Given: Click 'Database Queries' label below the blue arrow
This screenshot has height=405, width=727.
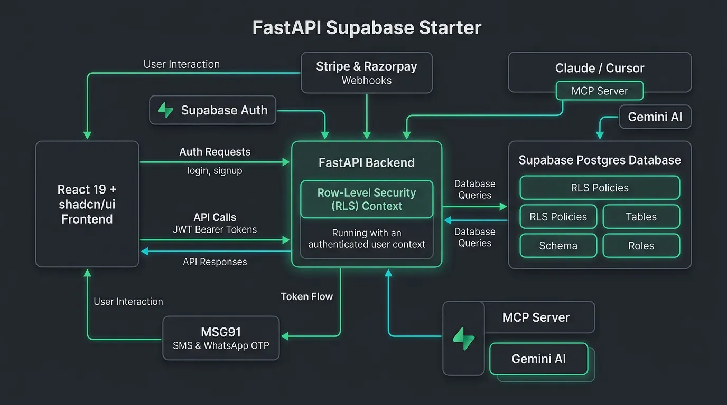Looking at the screenshot, I should [475, 237].
